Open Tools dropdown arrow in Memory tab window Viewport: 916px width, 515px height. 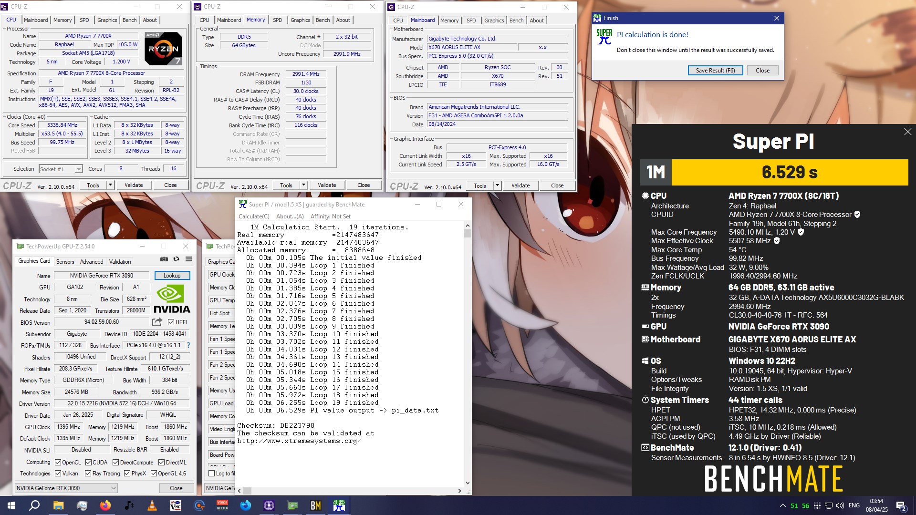303,185
